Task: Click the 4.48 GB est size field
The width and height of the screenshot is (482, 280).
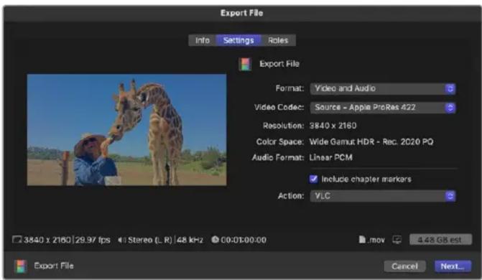Action: coord(440,240)
